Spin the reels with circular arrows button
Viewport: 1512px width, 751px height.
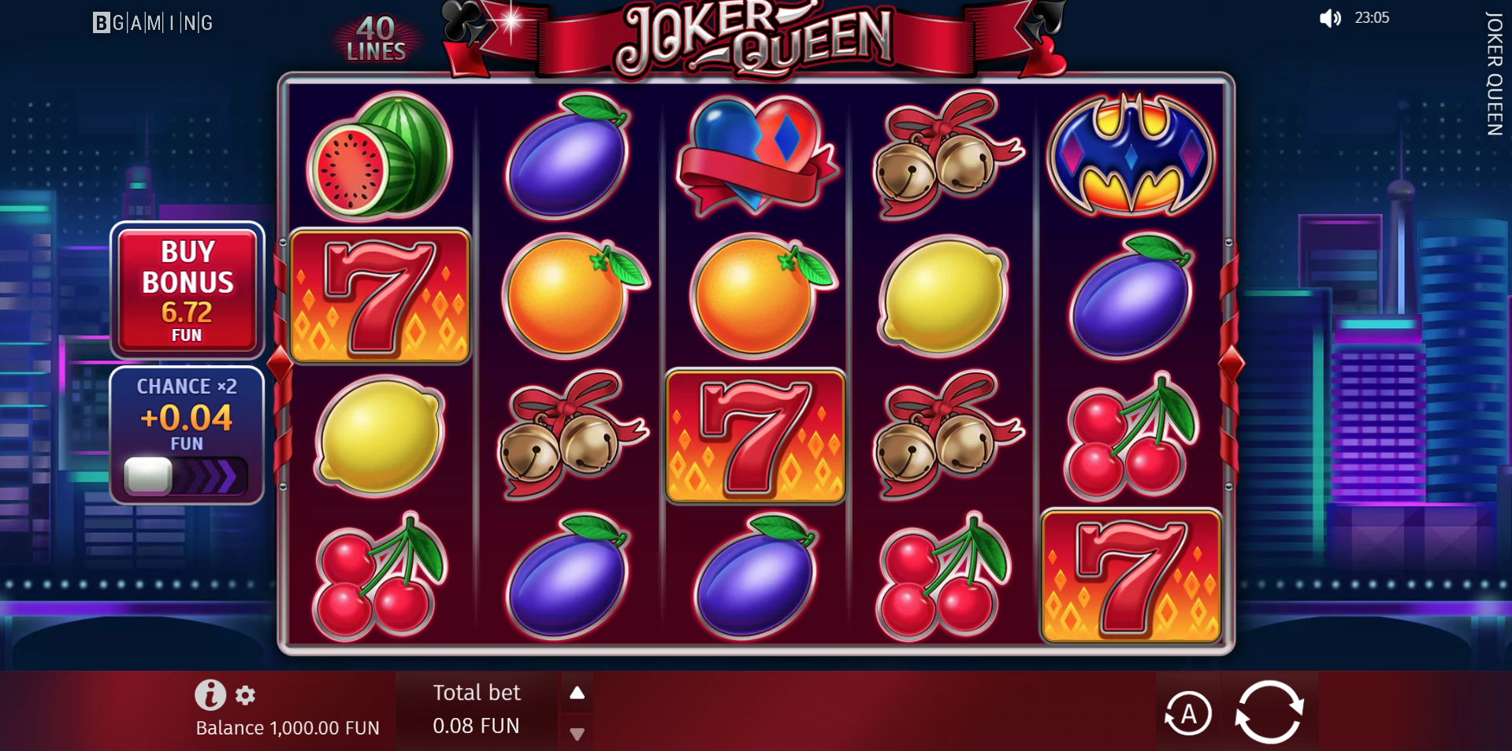[1269, 712]
